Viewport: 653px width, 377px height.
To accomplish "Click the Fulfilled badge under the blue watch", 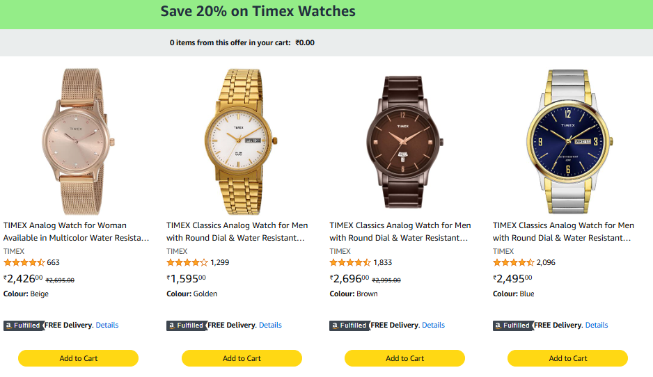I will [512, 326].
